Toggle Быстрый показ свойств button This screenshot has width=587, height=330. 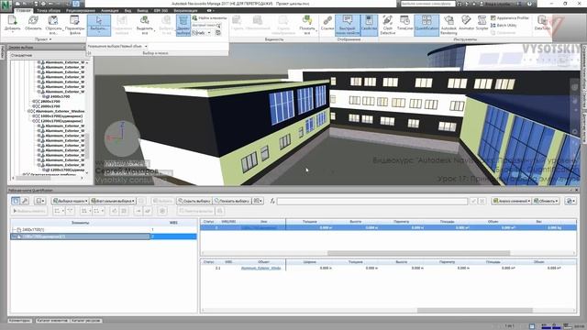pyautogui.click(x=348, y=25)
